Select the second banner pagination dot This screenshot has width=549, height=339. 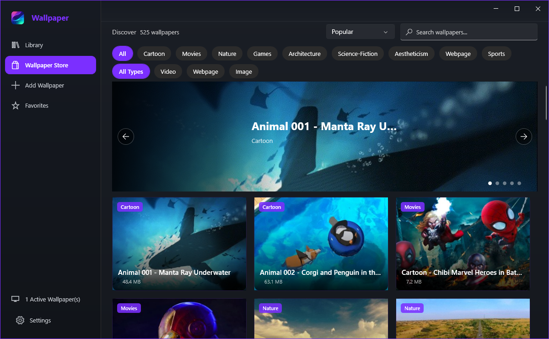497,183
